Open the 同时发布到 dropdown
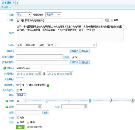 [53, 15]
